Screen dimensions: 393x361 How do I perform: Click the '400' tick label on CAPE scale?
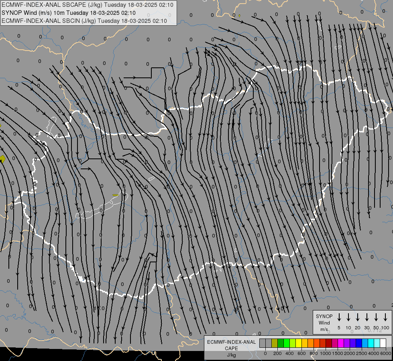(289, 353)
